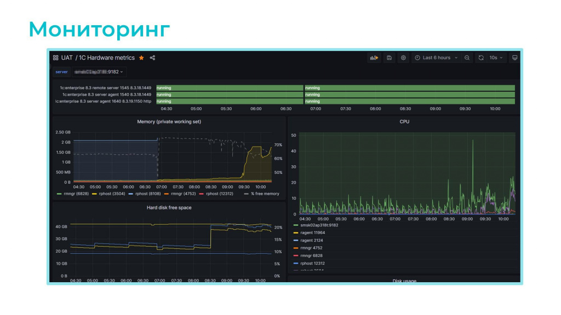Click the '70%' right-axis label in Memory panel
561x315 pixels.
tap(278, 145)
